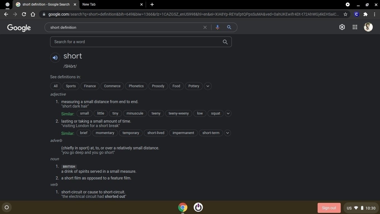Image resolution: width=380 pixels, height=214 pixels.
Task: Expand more synonyms after short-term
Action: coord(227,133)
